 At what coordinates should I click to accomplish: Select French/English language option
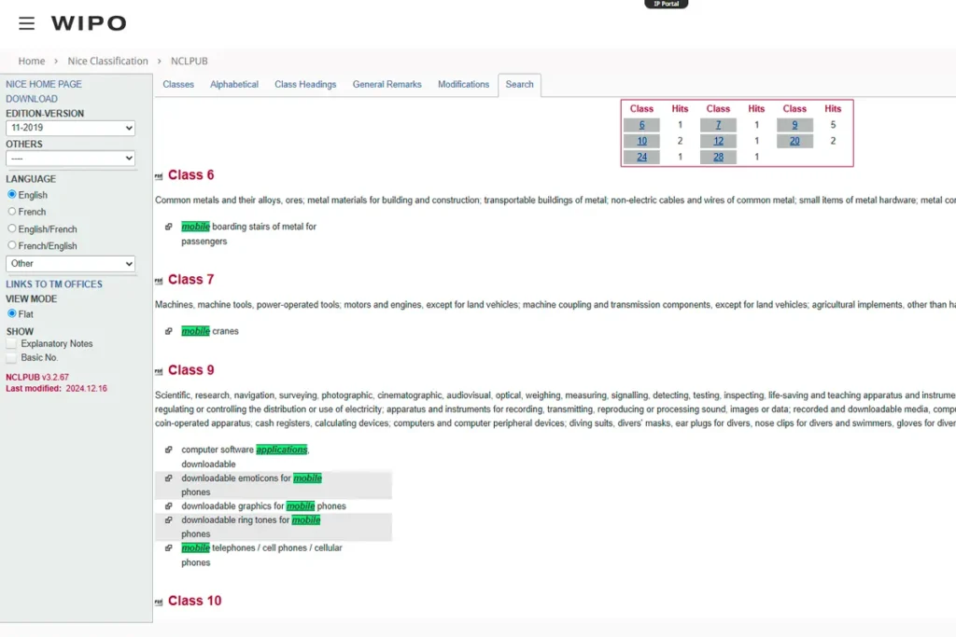[11, 244]
